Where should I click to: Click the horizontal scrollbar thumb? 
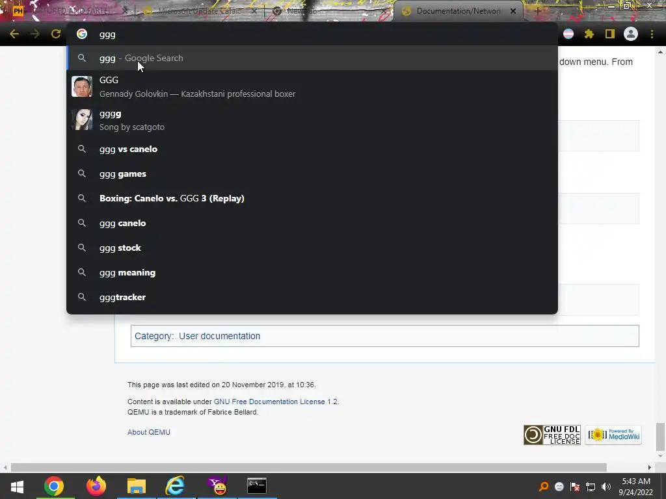(x=309, y=467)
